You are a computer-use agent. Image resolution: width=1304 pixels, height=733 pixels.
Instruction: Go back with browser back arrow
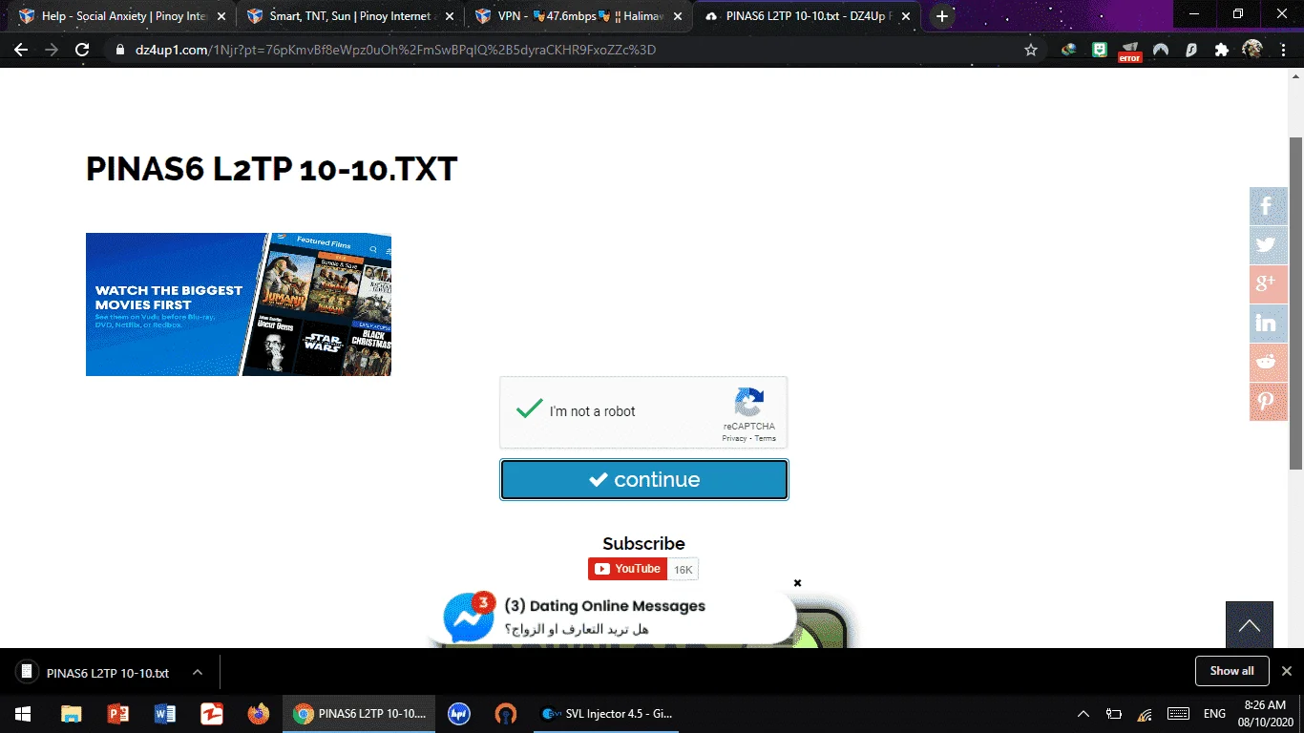(x=21, y=50)
